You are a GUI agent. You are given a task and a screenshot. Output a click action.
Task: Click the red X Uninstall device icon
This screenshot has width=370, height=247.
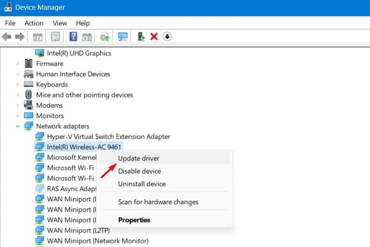[154, 37]
